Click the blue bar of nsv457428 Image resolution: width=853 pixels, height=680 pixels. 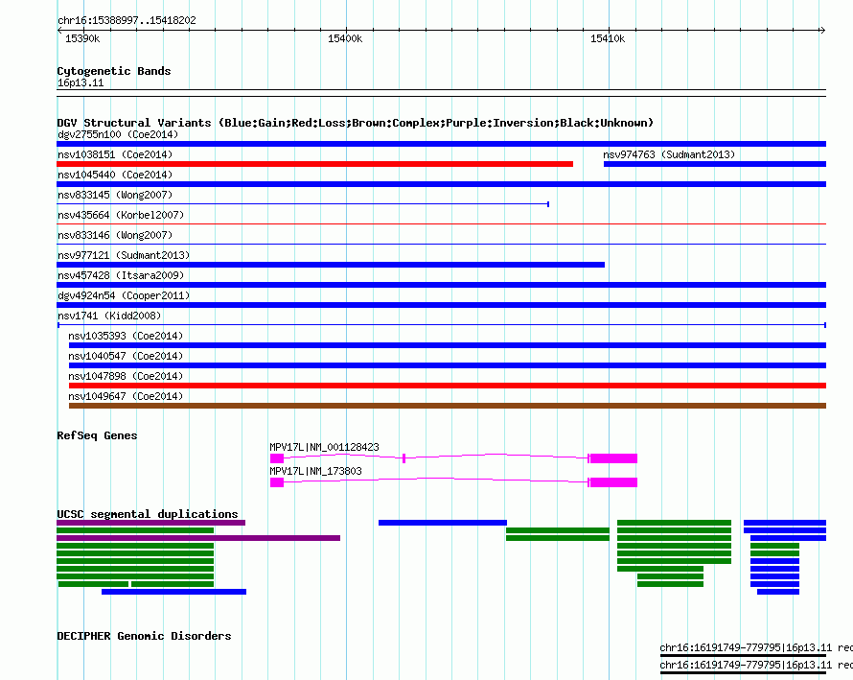pos(441,285)
